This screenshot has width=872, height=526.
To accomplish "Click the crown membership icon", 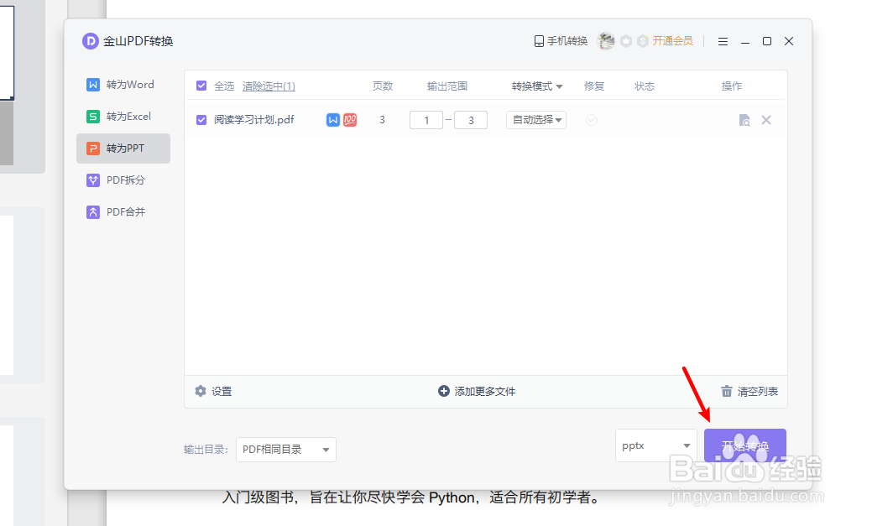I will [x=624, y=40].
